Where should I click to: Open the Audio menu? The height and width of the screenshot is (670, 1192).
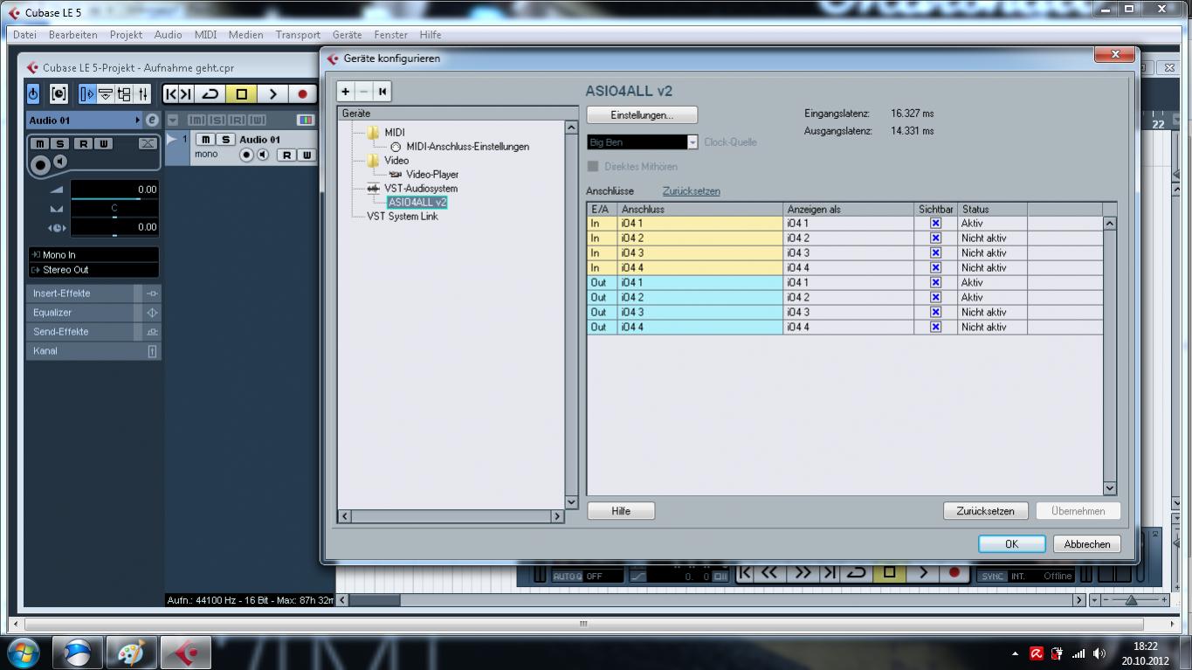(168, 35)
